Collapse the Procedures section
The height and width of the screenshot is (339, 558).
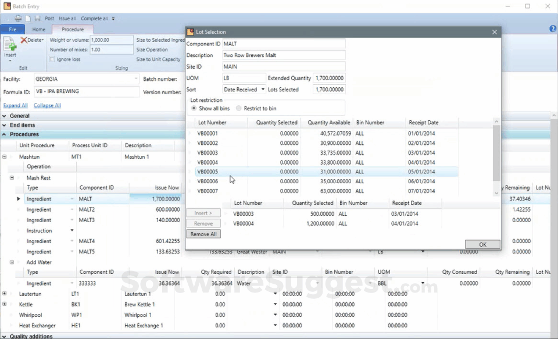(x=5, y=134)
